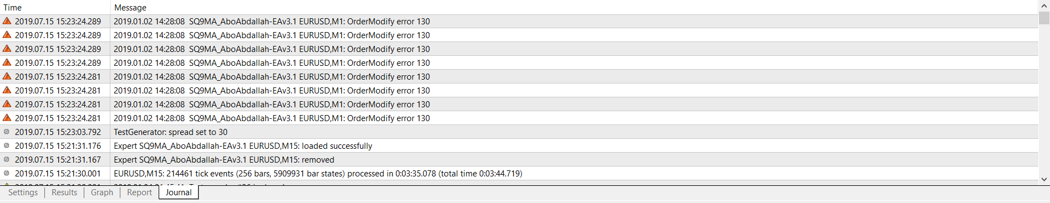Click the scrollbar up arrow
This screenshot has height=203, width=1050.
coord(1044,6)
